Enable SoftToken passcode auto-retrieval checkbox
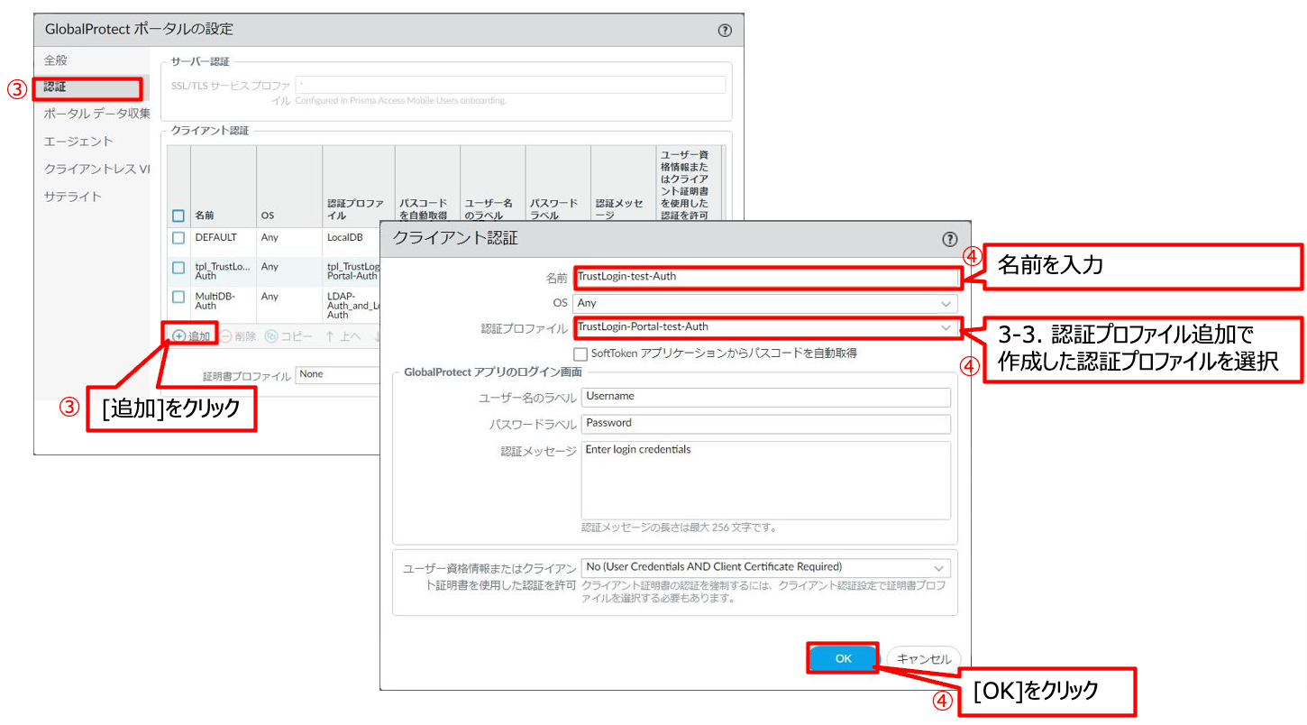 point(580,353)
